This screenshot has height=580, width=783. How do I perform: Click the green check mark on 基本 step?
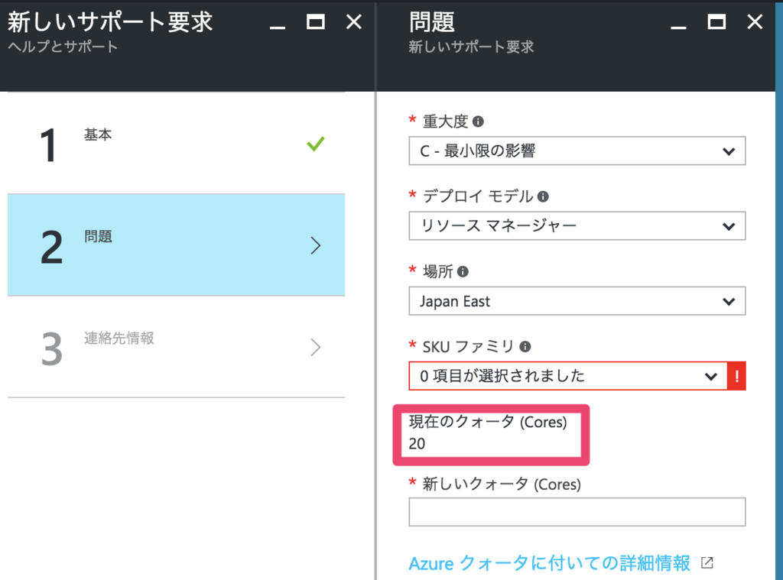click(x=315, y=144)
